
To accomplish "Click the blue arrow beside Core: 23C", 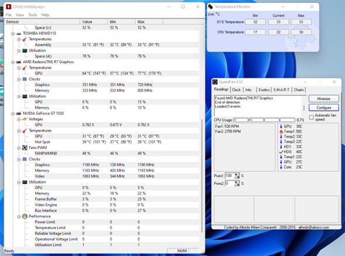I will point(281,167).
